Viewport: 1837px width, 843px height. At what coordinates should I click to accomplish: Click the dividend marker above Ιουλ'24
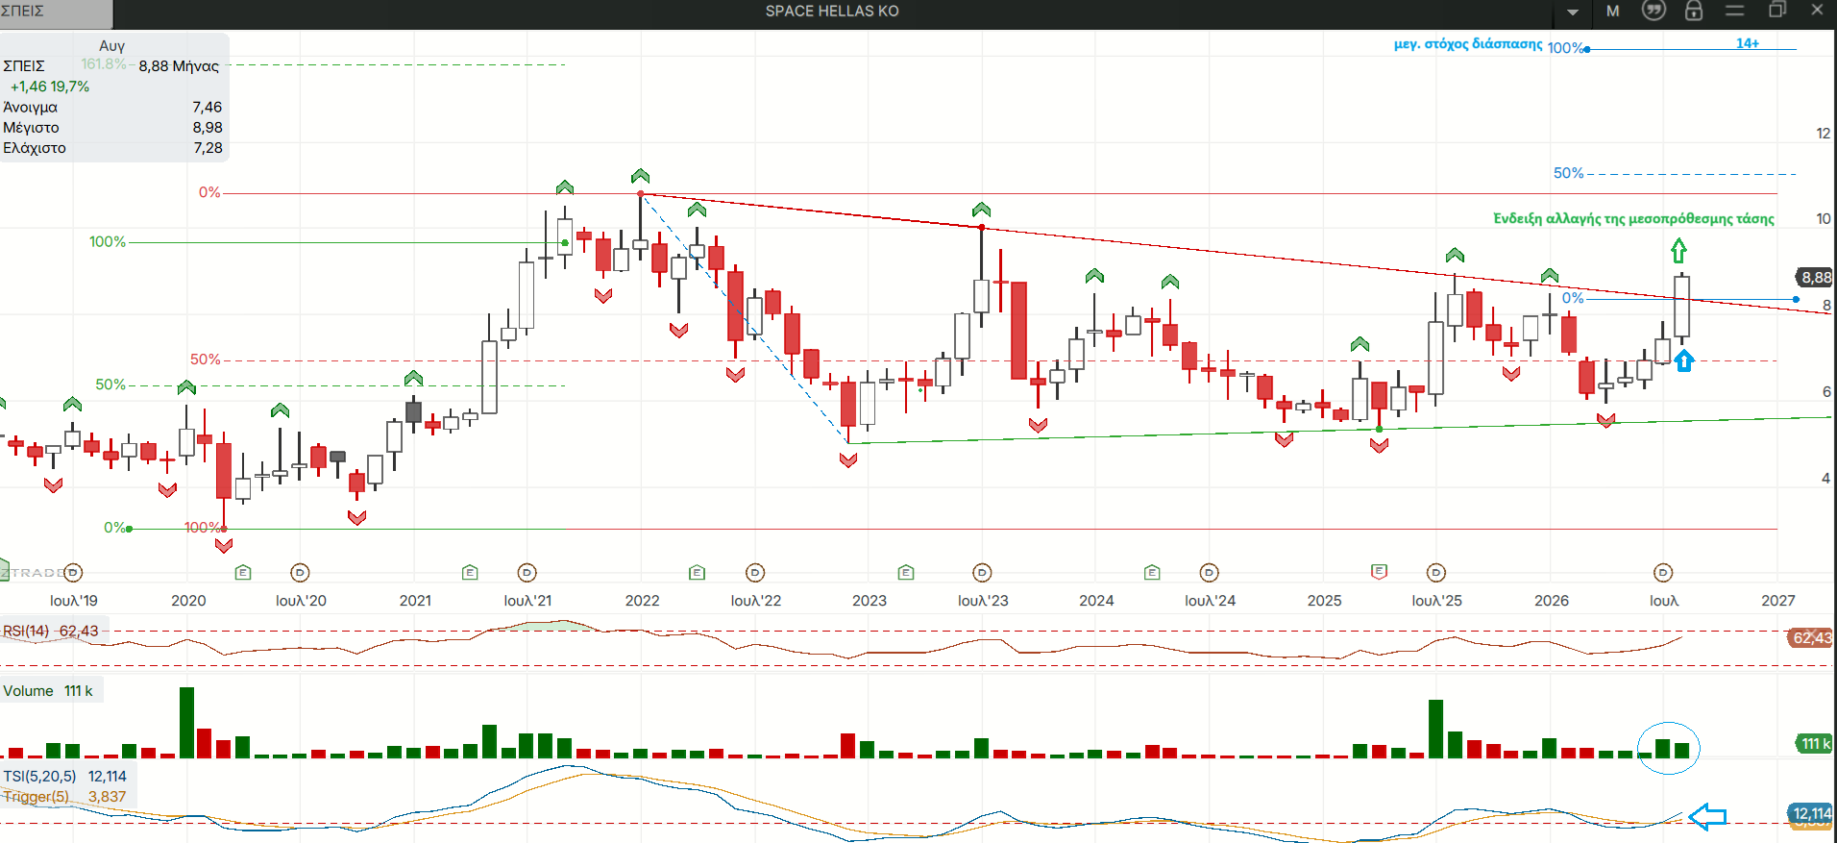[1209, 573]
